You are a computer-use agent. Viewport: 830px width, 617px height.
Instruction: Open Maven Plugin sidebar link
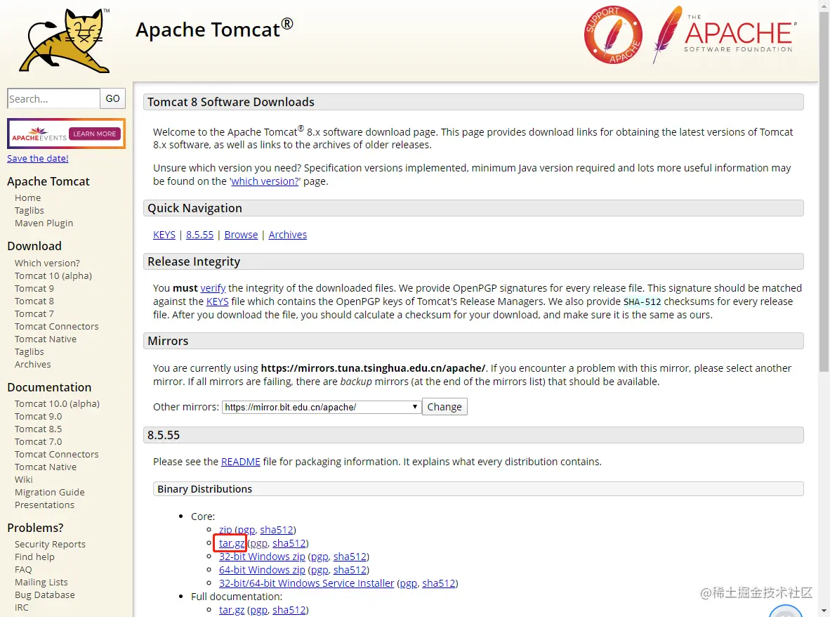[x=44, y=223]
